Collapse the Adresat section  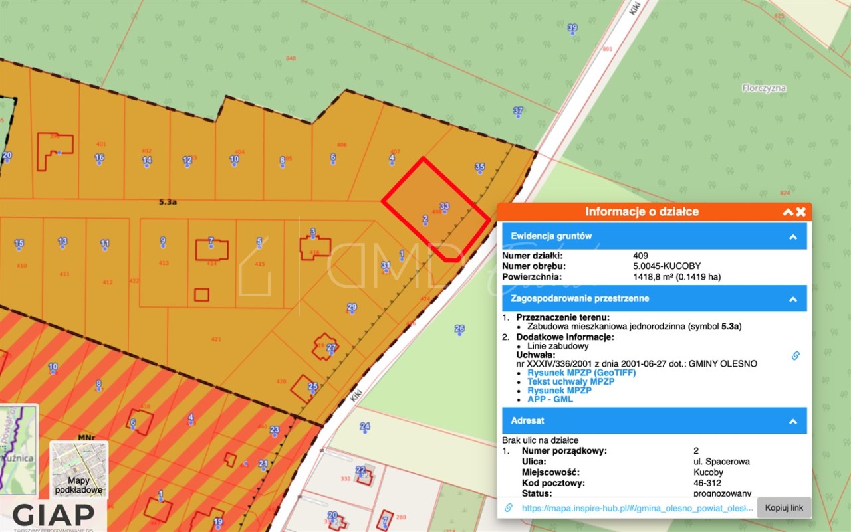pyautogui.click(x=792, y=421)
